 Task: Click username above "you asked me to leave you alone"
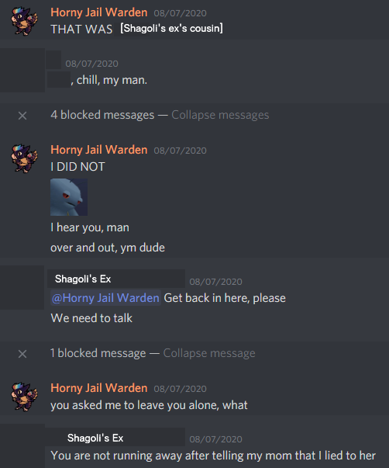pos(99,388)
